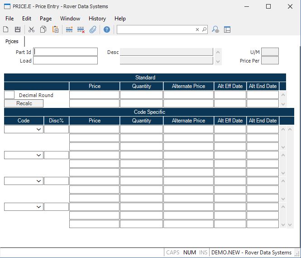
Task: Click the Copy icon in toolbar
Action: [43, 29]
